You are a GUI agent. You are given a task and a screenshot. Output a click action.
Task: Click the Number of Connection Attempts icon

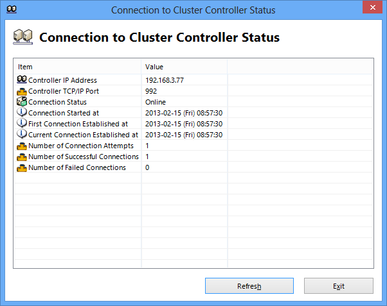pyautogui.click(x=22, y=146)
